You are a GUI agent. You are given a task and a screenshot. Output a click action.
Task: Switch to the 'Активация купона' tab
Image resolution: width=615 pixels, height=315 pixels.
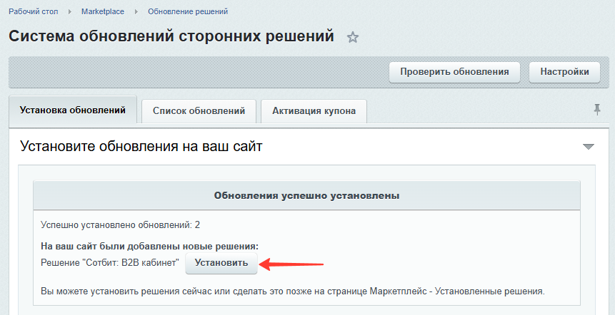click(x=314, y=110)
